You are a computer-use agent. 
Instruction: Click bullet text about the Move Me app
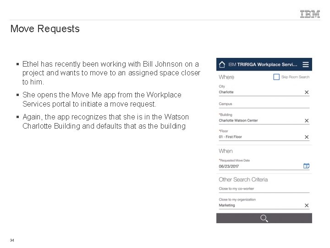(x=102, y=99)
